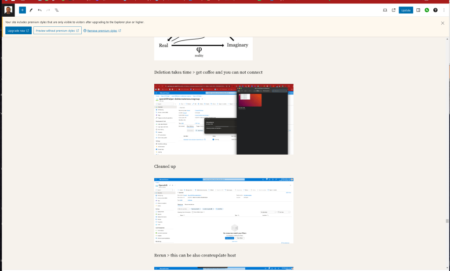This screenshot has width=450, height=271.
Task: Open the Jetpack panel icon
Action: 427,10
